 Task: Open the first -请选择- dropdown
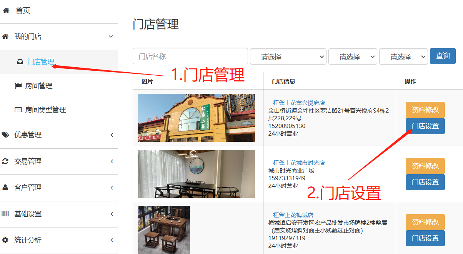click(288, 56)
